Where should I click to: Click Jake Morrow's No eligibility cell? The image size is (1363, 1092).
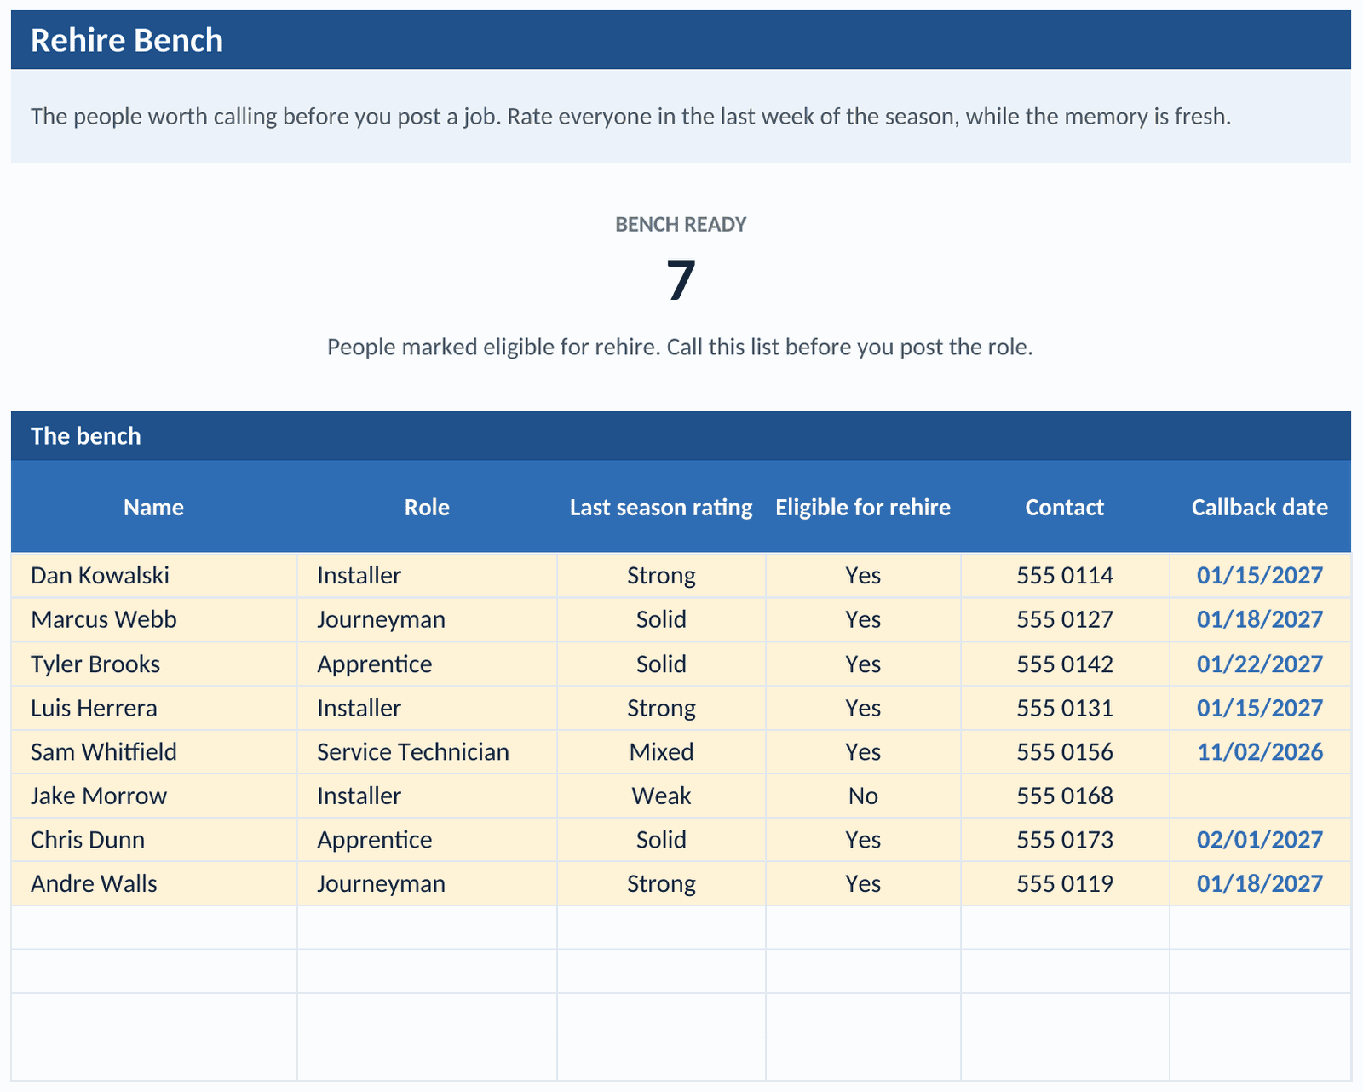tap(863, 796)
